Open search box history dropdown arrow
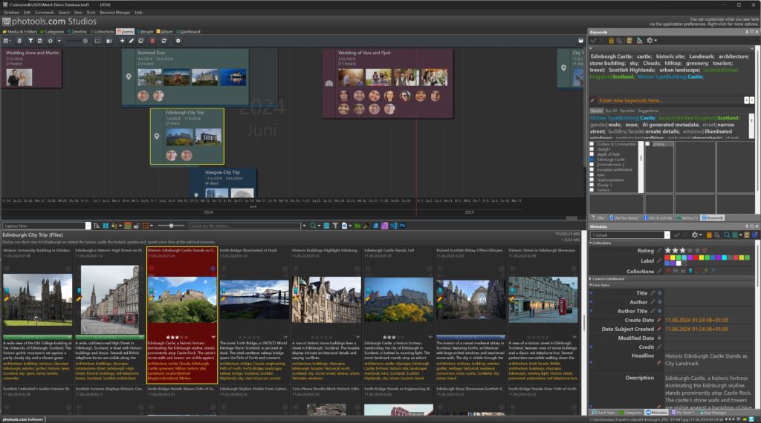The height and width of the screenshot is (423, 761). tap(304, 226)
